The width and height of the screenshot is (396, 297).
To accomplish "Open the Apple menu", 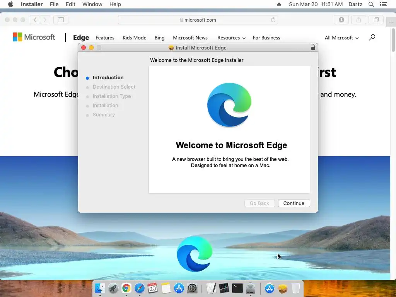I will tap(10, 4).
